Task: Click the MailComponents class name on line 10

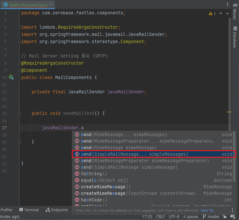Action: tap(73, 78)
